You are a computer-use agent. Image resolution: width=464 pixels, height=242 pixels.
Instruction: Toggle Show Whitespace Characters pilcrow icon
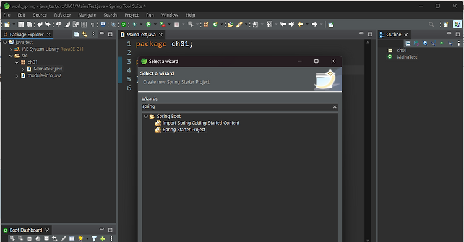click(92, 25)
